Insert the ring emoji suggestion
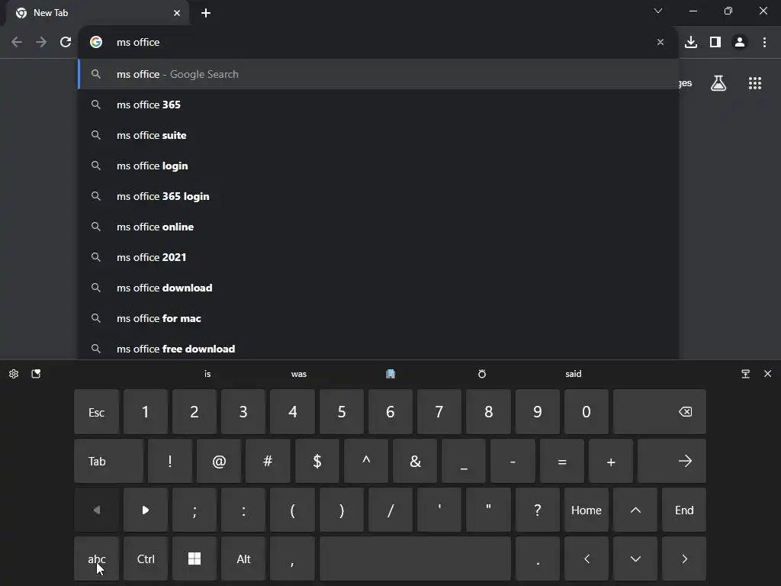 click(482, 374)
